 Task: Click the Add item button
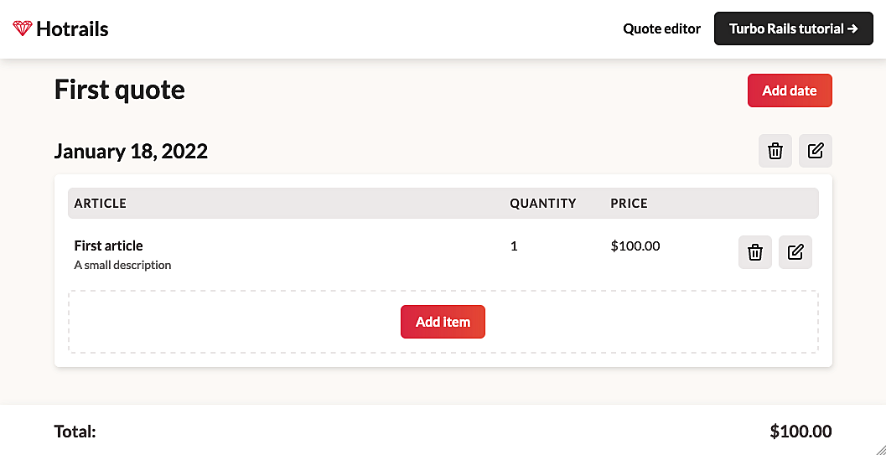(x=443, y=322)
